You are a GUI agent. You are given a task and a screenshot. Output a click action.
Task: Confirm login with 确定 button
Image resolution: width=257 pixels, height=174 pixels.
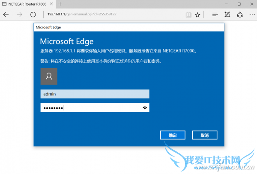(173, 135)
